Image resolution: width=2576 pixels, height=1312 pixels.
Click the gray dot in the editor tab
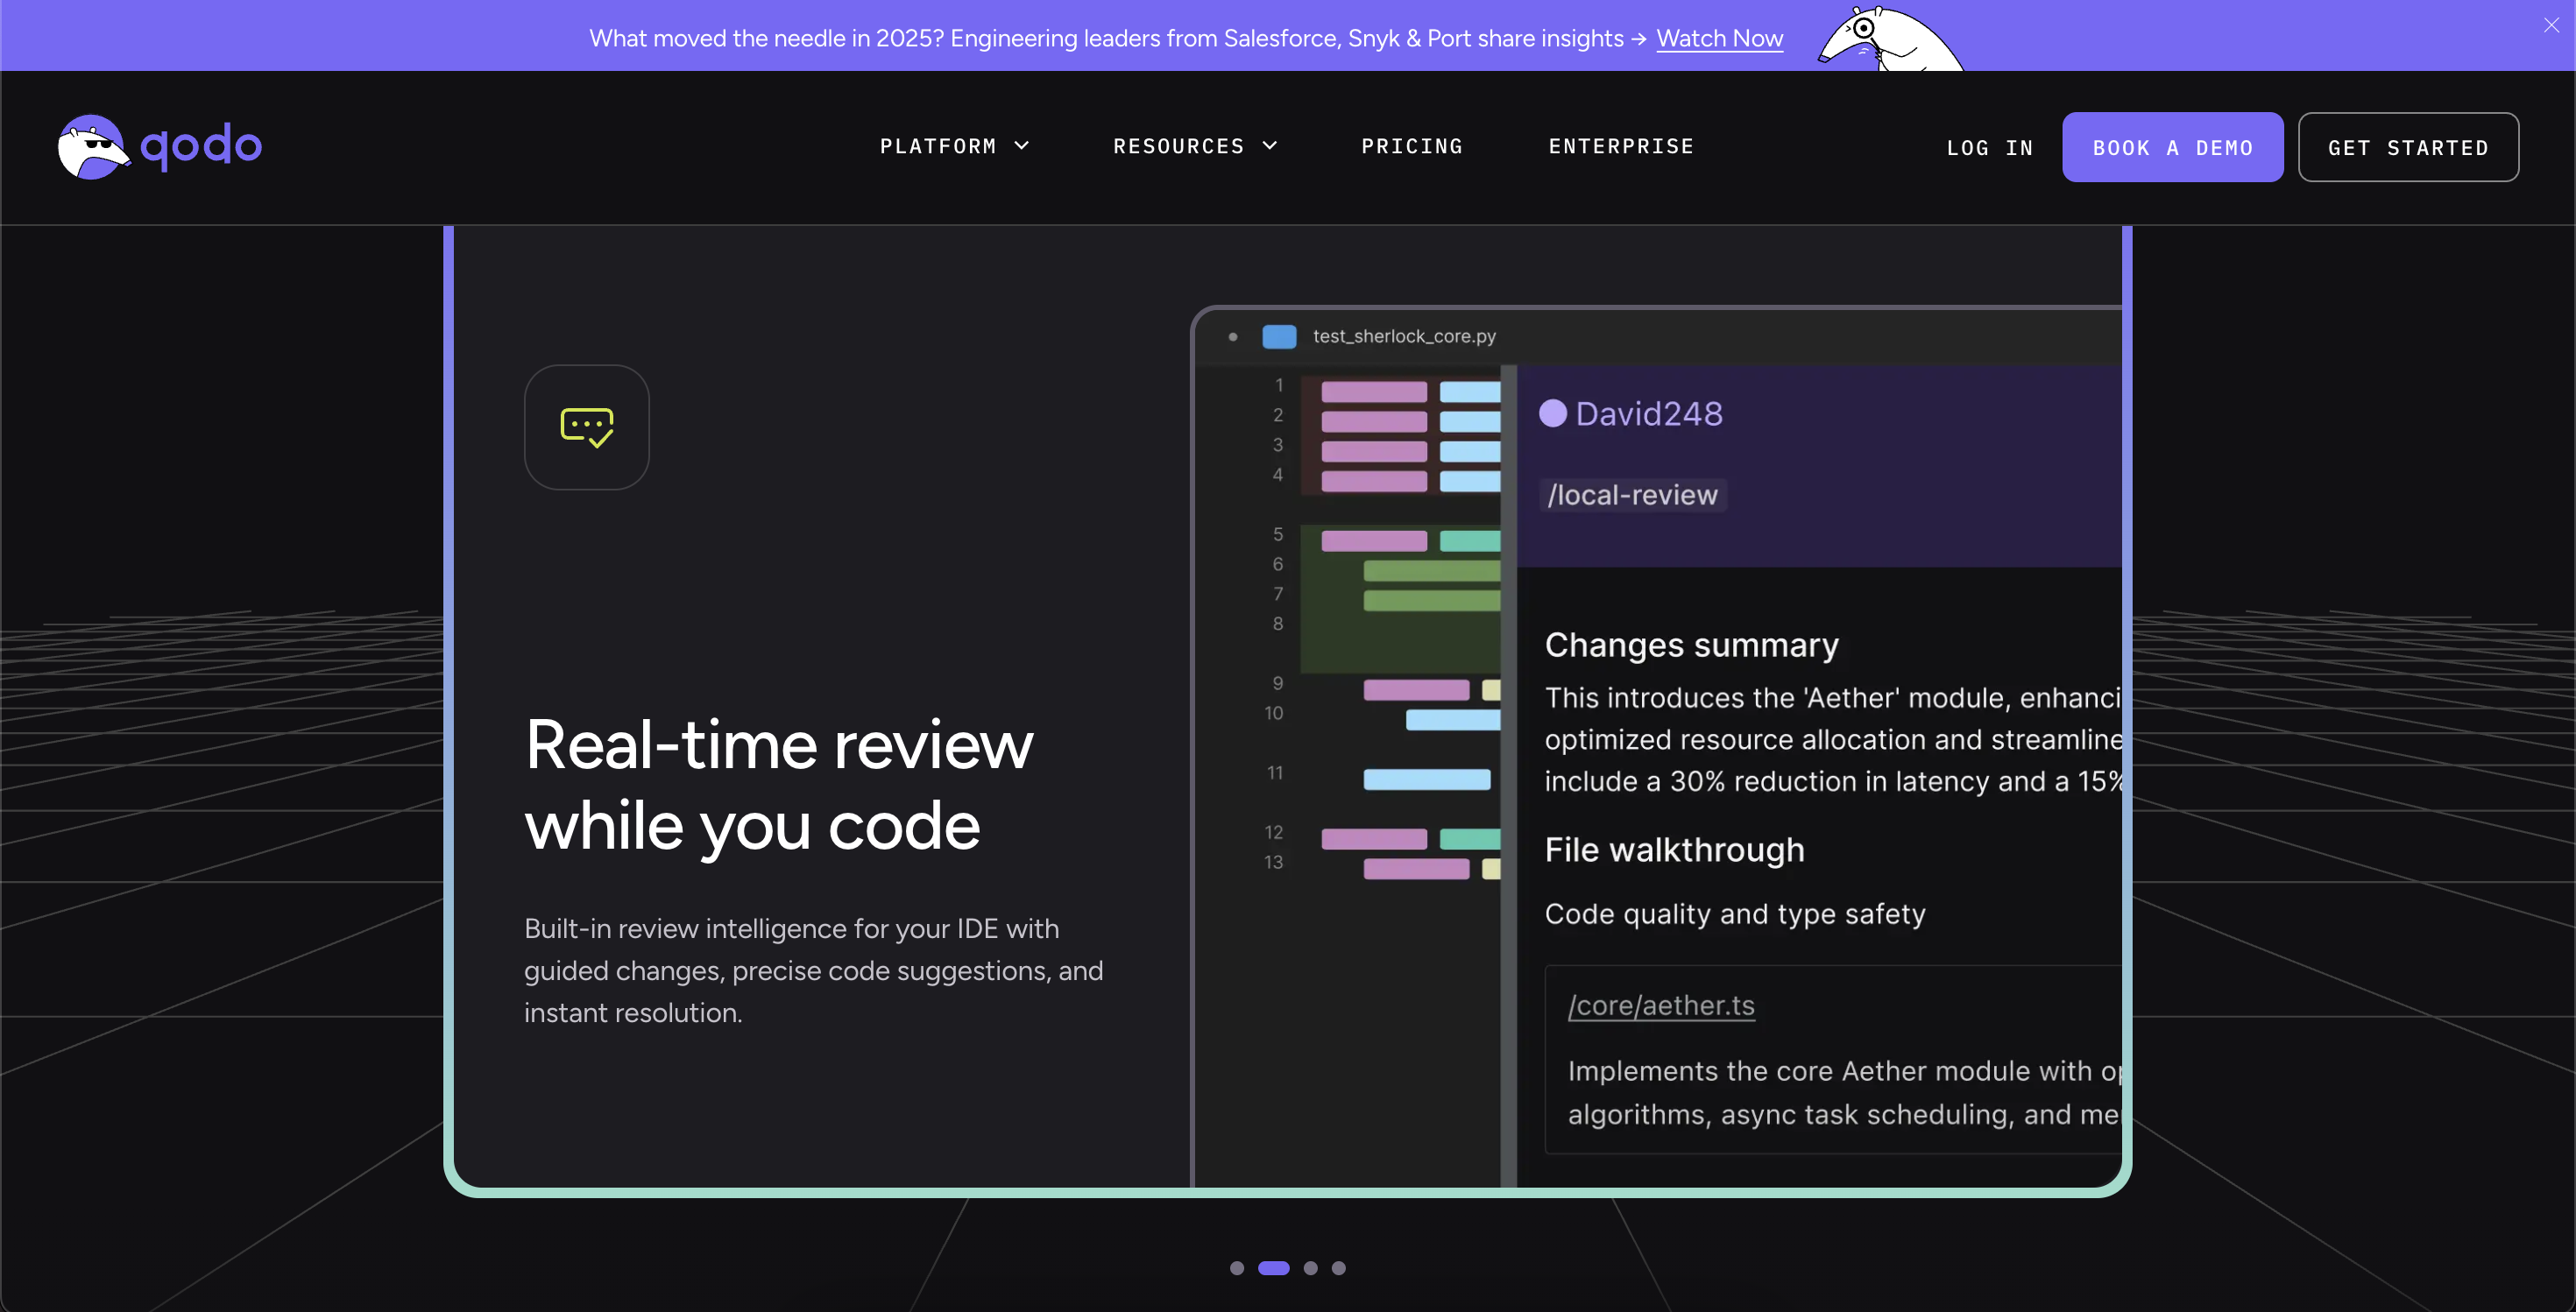pos(1233,336)
